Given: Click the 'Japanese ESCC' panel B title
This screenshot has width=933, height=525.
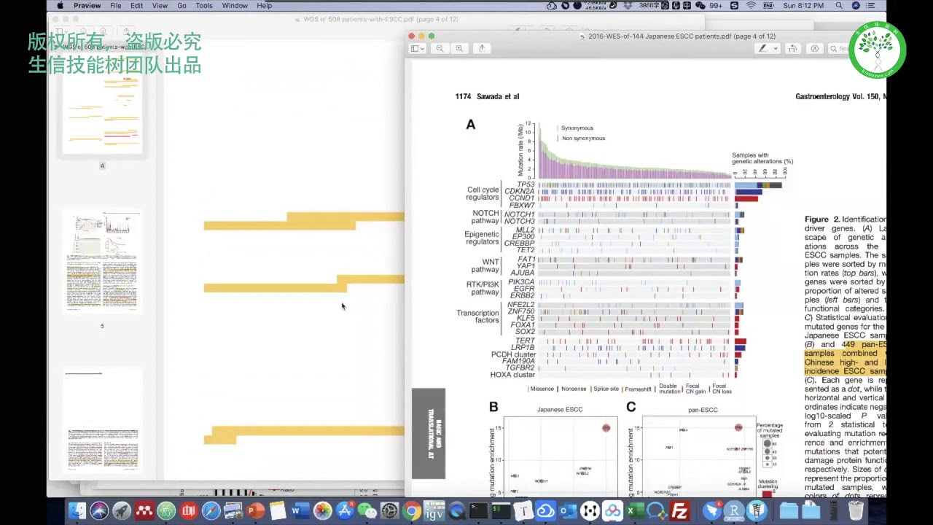Looking at the screenshot, I should 560,410.
